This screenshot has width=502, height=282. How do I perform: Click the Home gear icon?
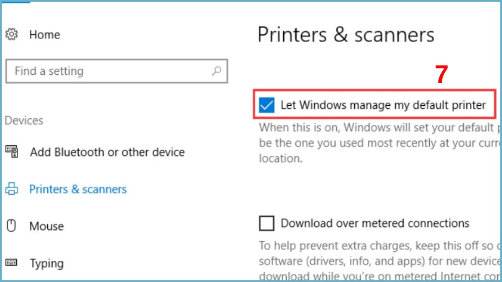point(12,35)
